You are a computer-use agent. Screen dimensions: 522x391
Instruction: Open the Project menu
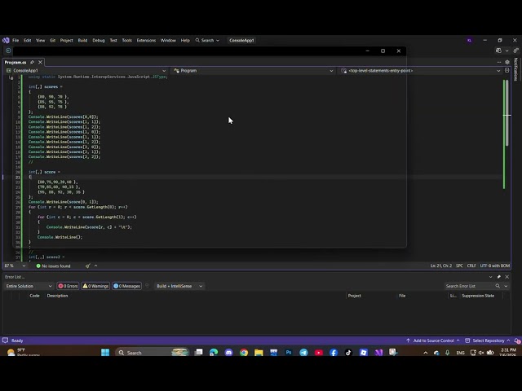(x=66, y=40)
